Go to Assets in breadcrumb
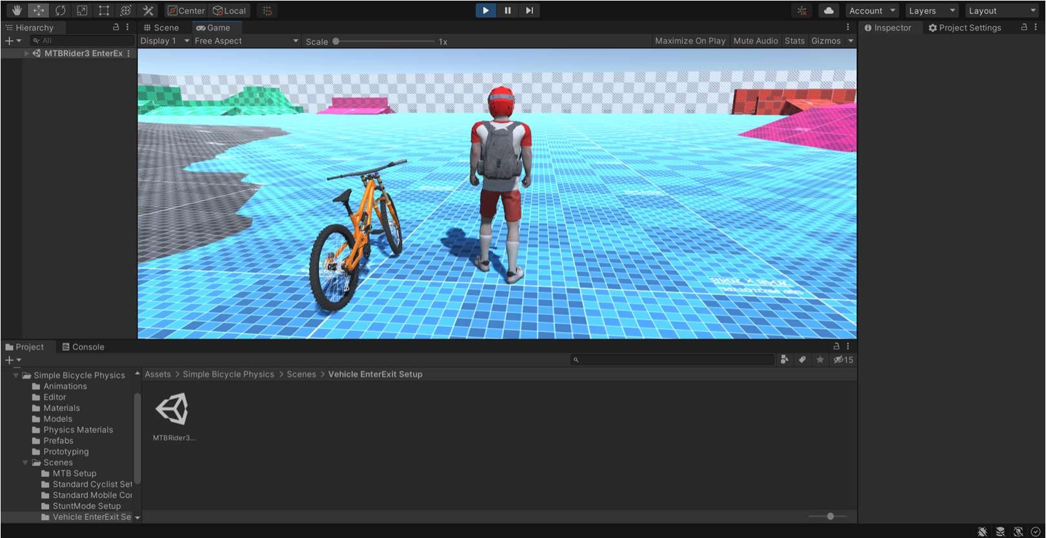Viewport: 1046px width, 538px height. click(157, 374)
